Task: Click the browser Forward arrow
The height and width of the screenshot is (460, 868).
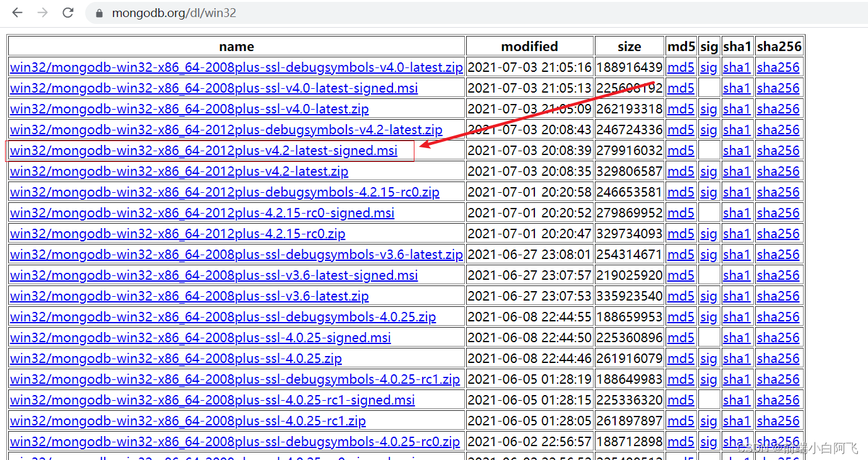Action: [43, 13]
